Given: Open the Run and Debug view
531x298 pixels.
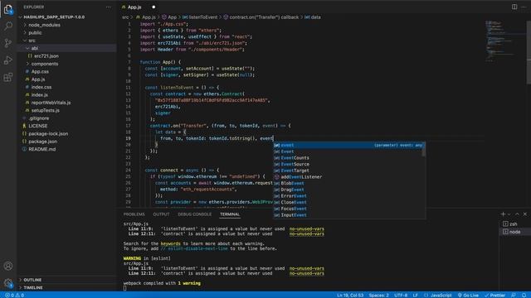Looking at the screenshot, I should coord(8,60).
